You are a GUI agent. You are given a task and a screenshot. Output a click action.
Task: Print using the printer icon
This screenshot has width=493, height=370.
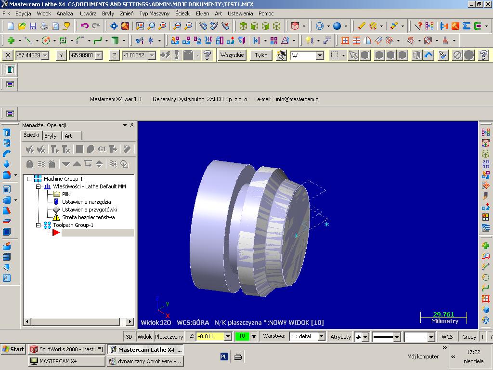[44, 26]
